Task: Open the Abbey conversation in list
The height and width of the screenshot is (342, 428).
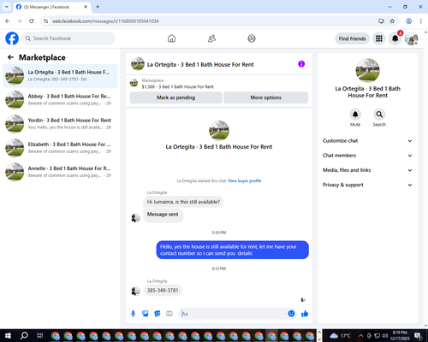Action: [x=60, y=100]
